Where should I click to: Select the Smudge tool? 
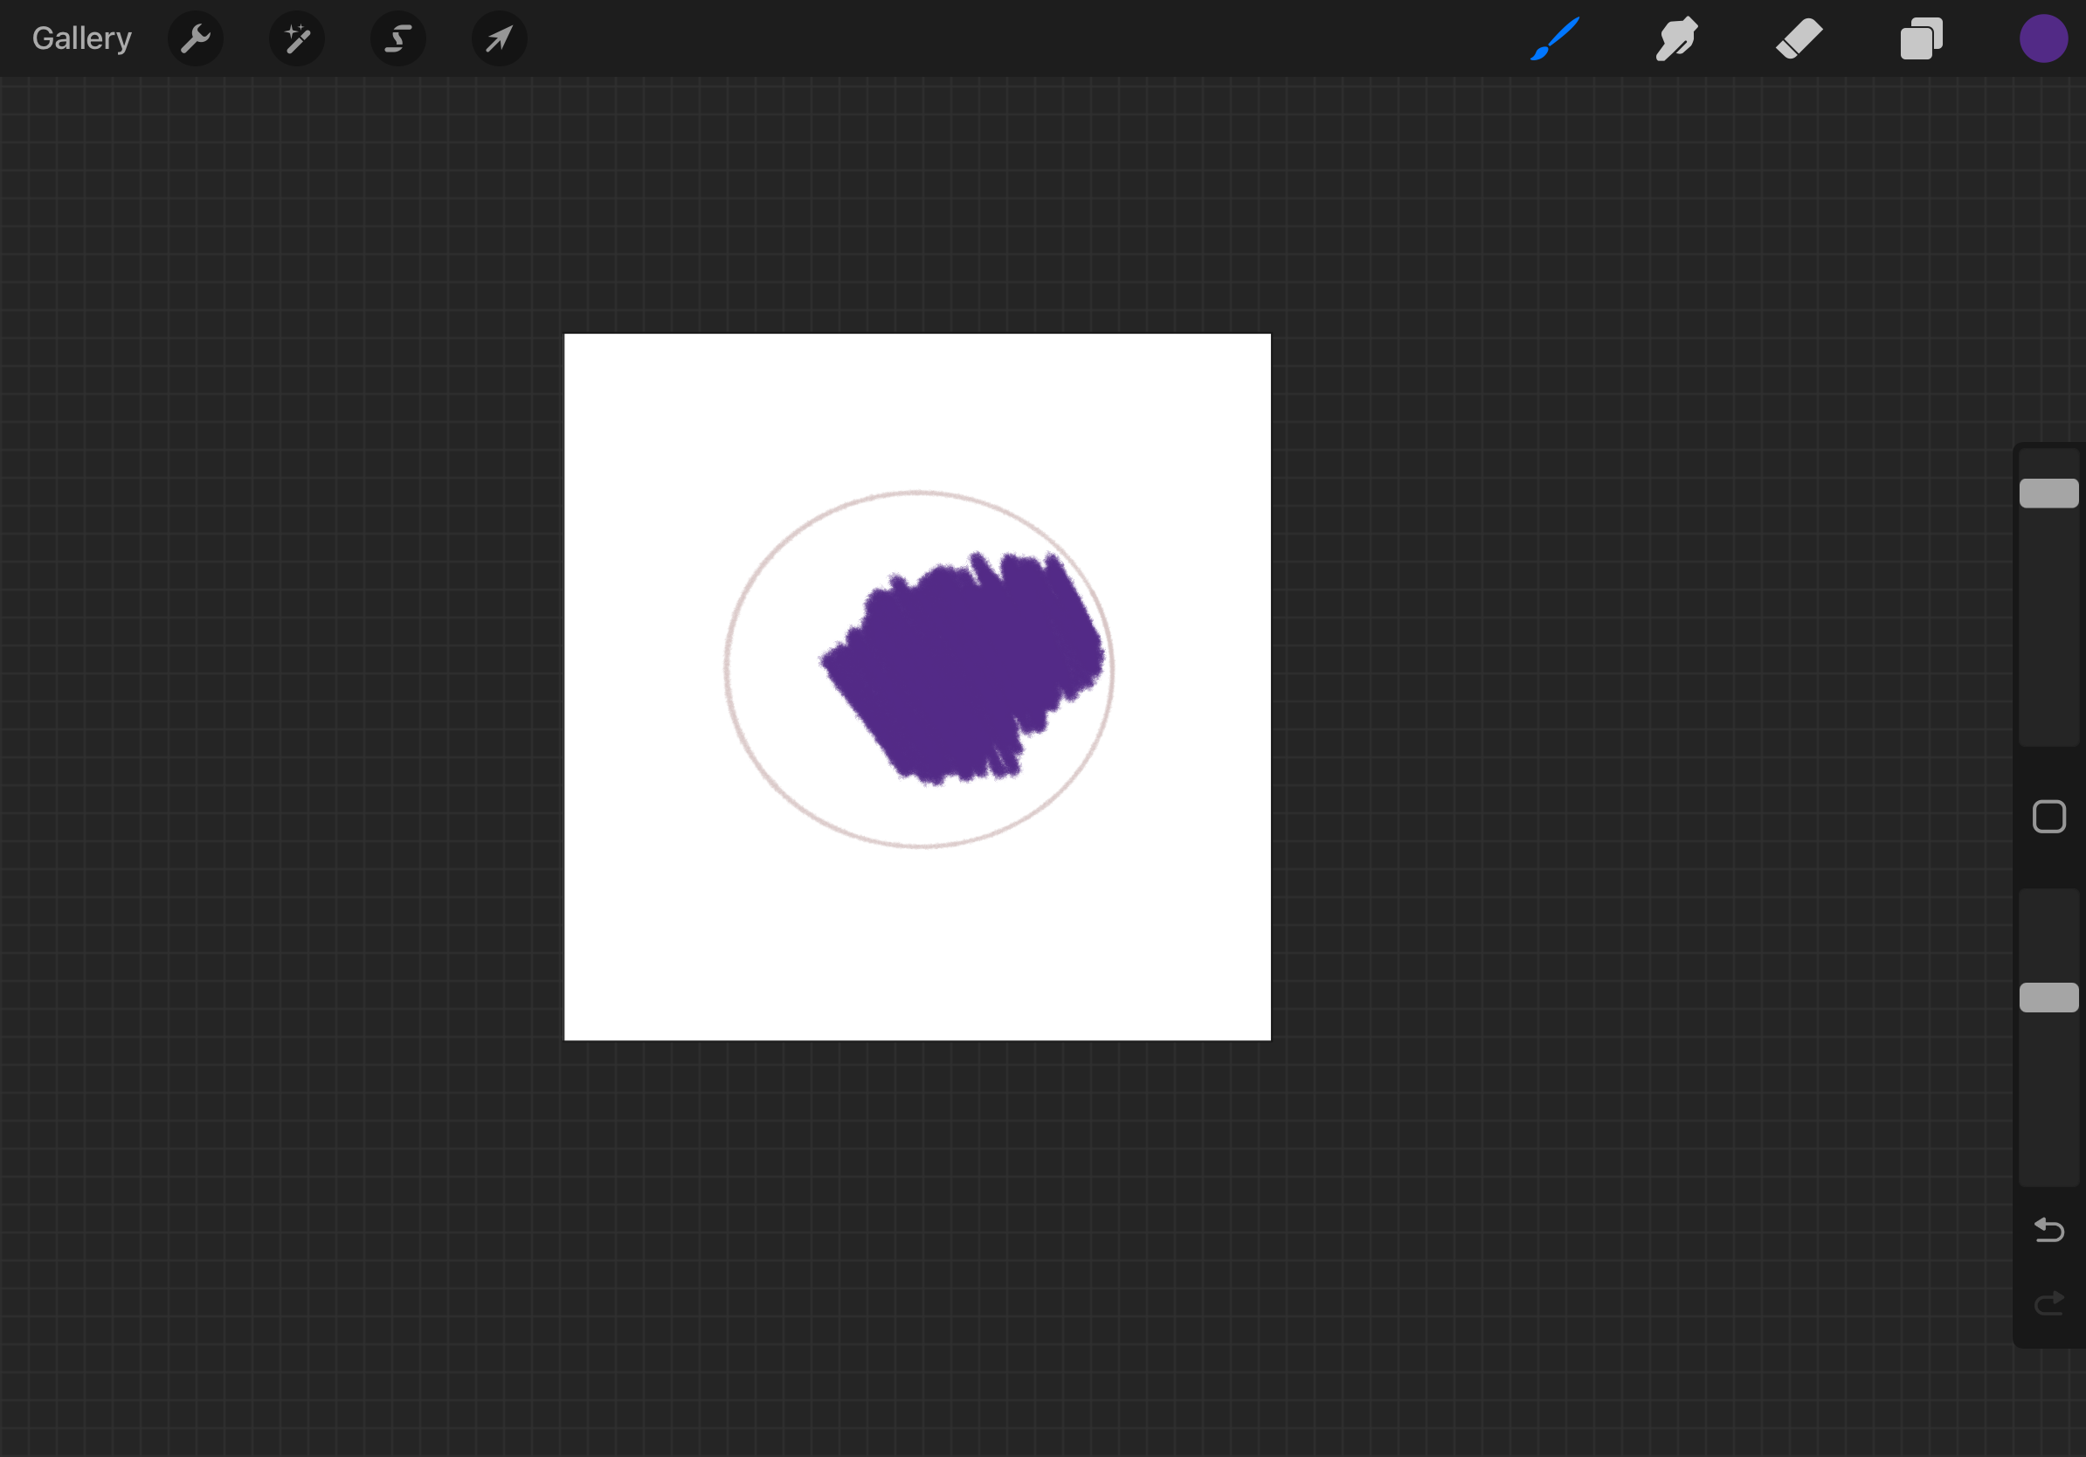click(1676, 39)
